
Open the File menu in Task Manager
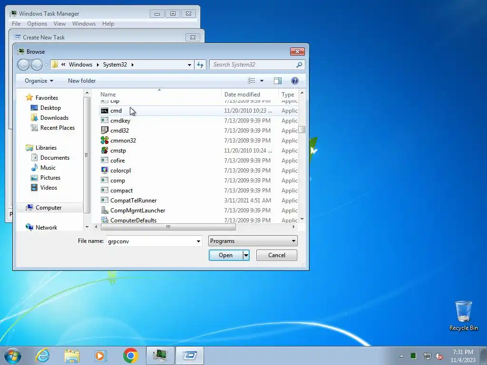click(16, 24)
